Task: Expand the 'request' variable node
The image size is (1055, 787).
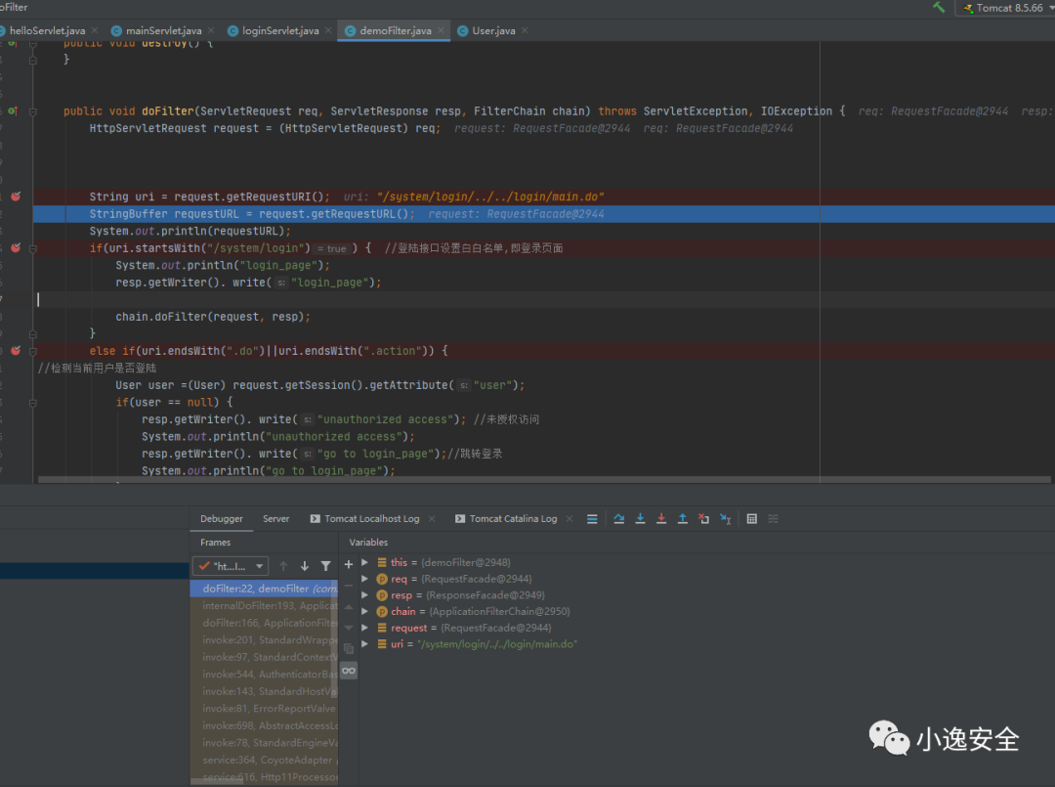Action: click(x=364, y=628)
